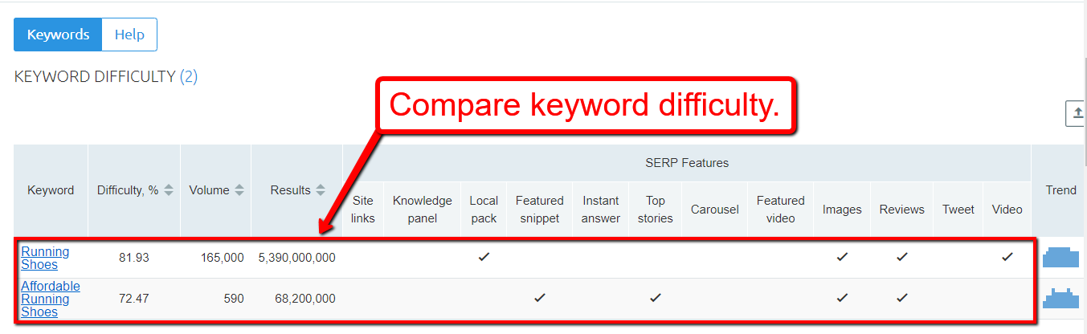This screenshot has height=334, width=1087.
Task: Click Images checkmark for Running Shoes row
Action: (842, 257)
